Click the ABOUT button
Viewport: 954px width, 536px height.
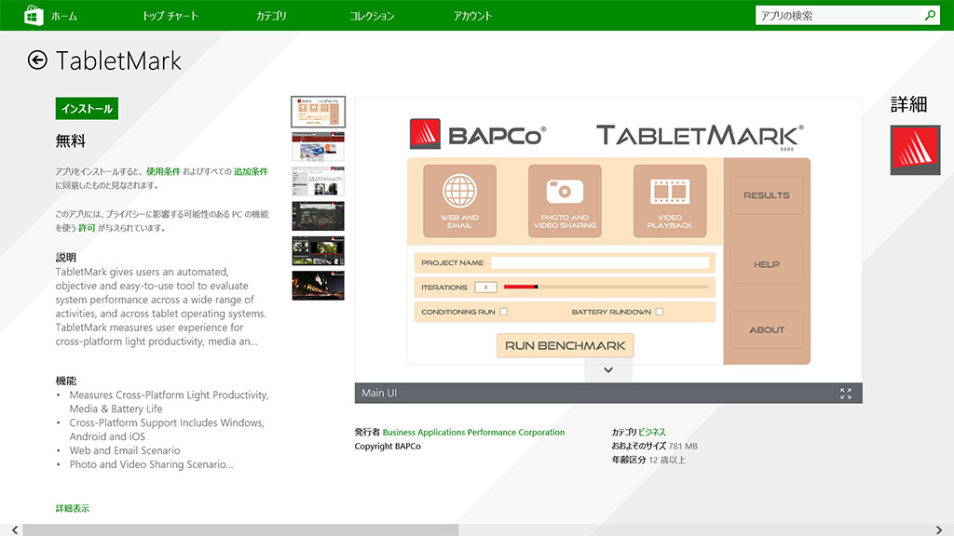767,330
